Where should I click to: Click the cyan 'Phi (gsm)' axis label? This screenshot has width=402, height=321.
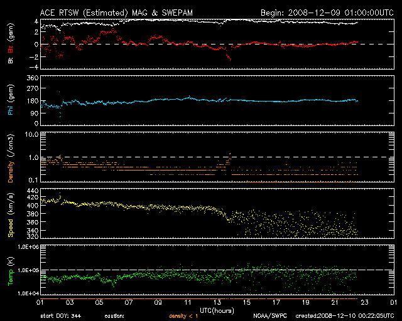tap(11, 100)
